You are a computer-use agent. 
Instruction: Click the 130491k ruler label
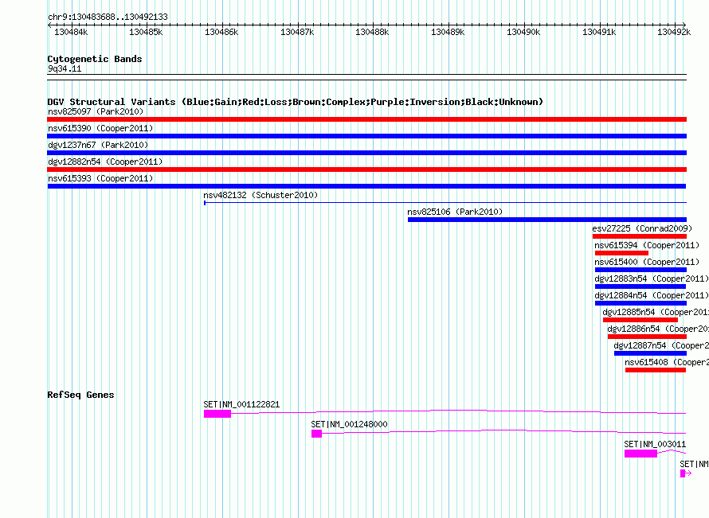pyautogui.click(x=599, y=32)
